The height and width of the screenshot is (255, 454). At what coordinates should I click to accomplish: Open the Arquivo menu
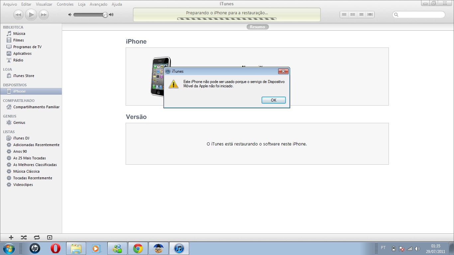10,4
